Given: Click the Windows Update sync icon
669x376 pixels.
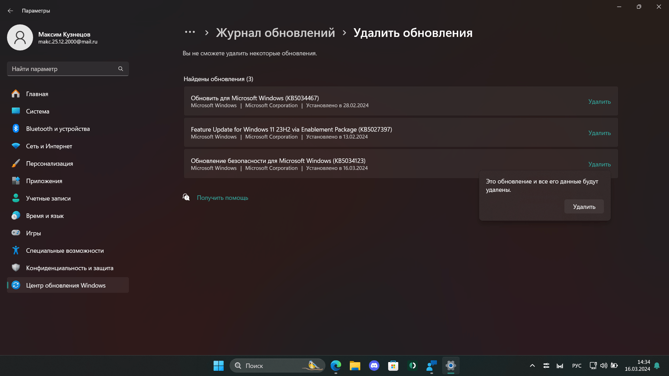Looking at the screenshot, I should [16, 285].
